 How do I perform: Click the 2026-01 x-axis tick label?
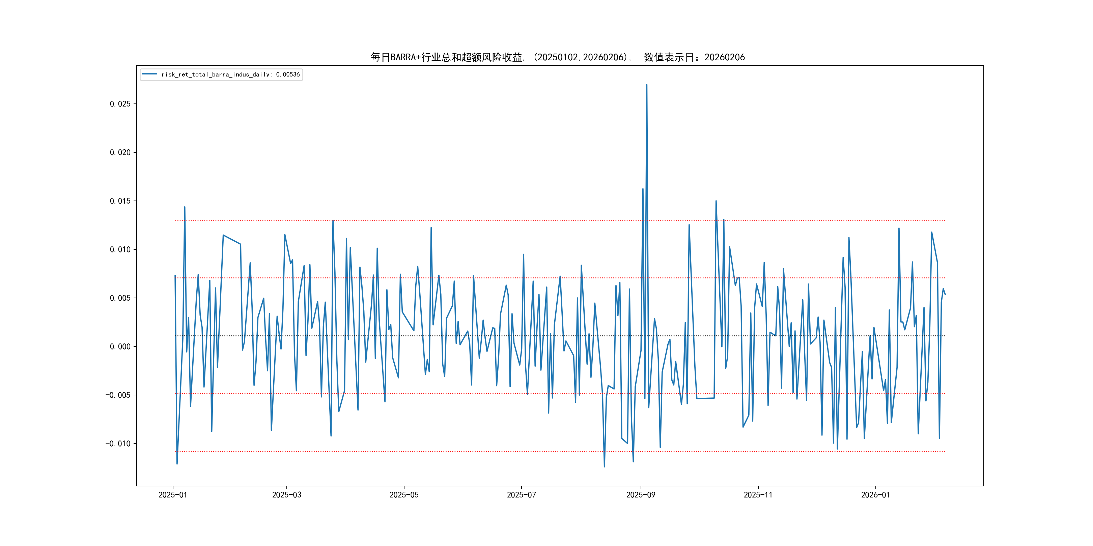pos(875,495)
